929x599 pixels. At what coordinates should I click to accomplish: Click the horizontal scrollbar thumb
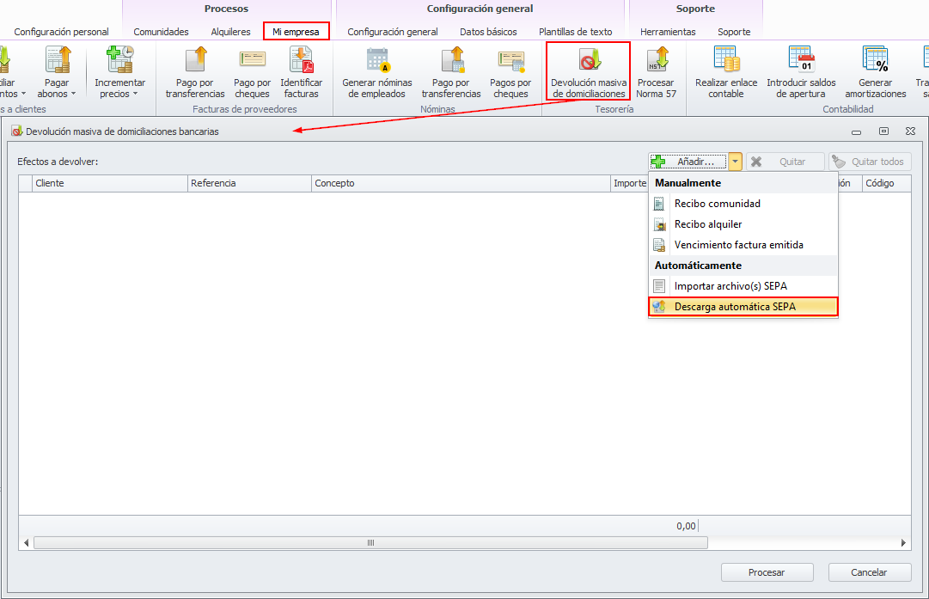pos(371,543)
